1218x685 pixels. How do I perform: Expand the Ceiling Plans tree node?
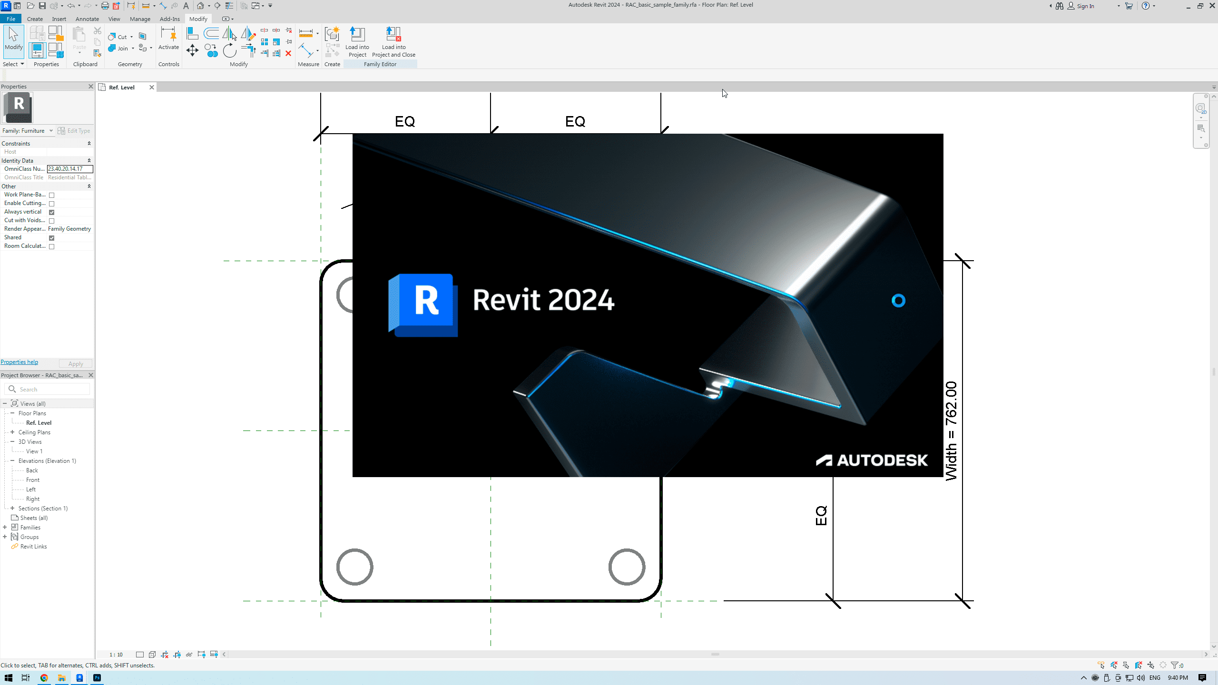coord(12,432)
